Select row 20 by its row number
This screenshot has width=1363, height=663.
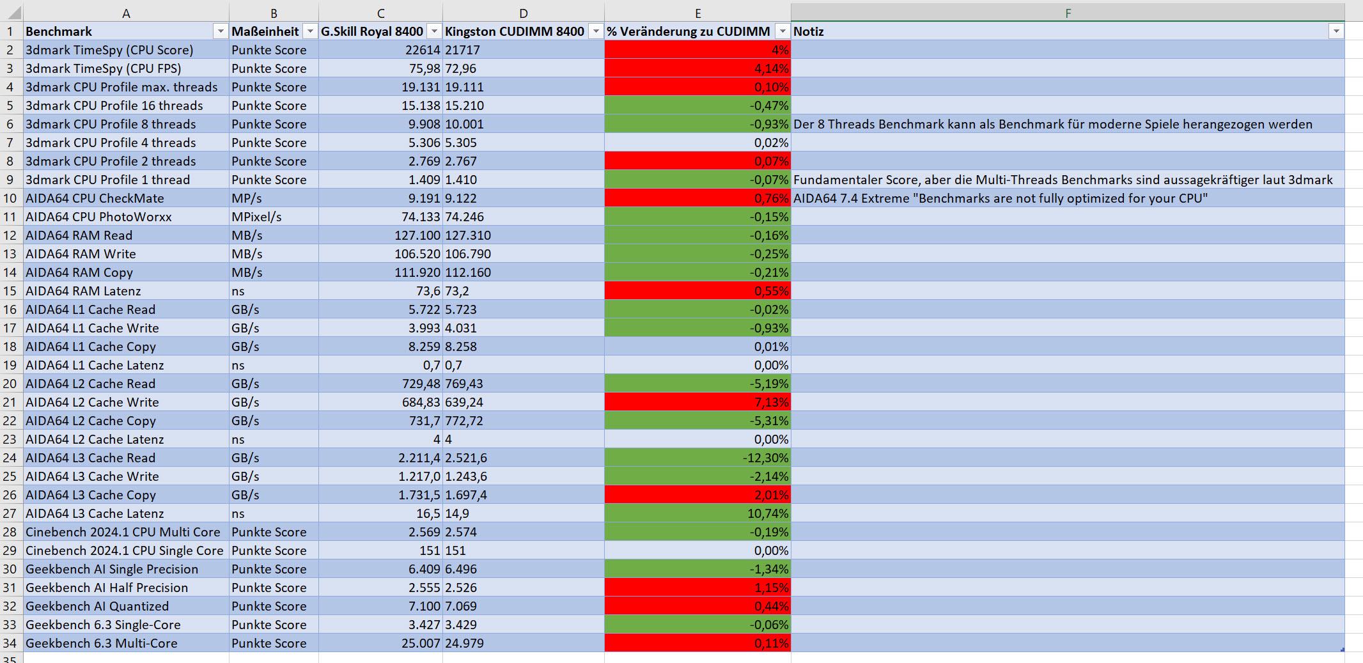click(12, 384)
